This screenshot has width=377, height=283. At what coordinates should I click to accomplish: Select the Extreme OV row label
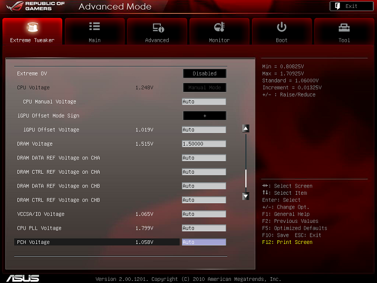[x=32, y=73]
